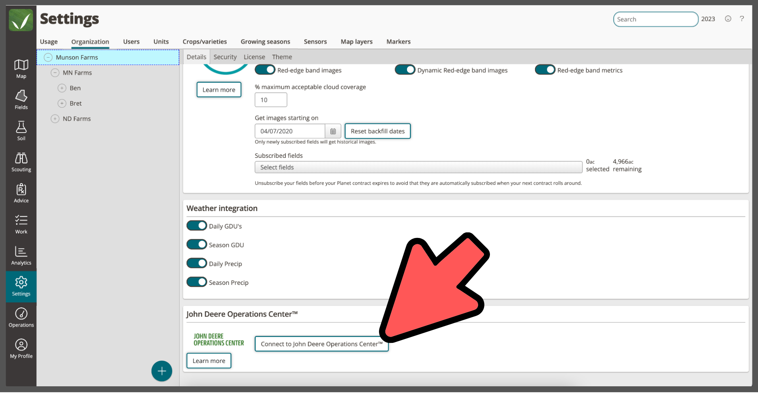Open the License sub-tab
The height and width of the screenshot is (393, 758).
254,57
